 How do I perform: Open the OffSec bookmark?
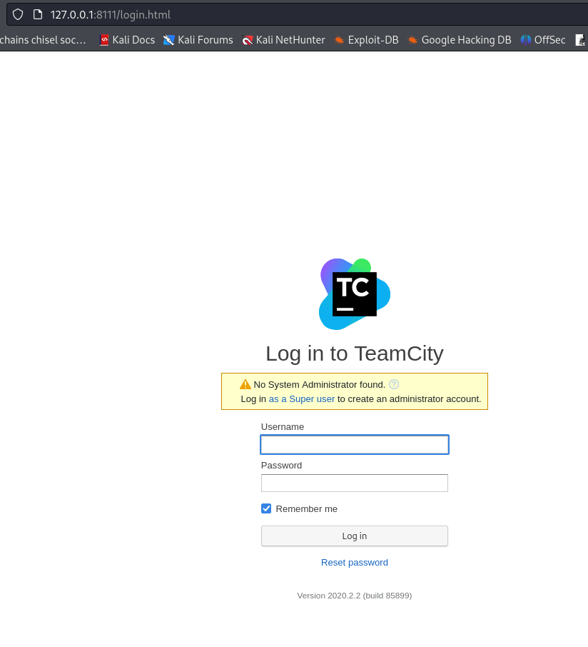pyautogui.click(x=543, y=40)
